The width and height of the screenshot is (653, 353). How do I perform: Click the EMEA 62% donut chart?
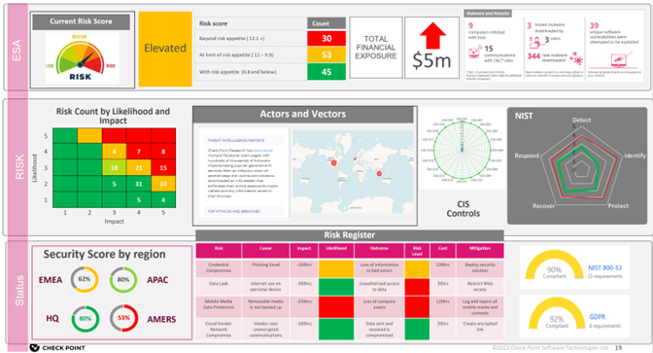[85, 279]
